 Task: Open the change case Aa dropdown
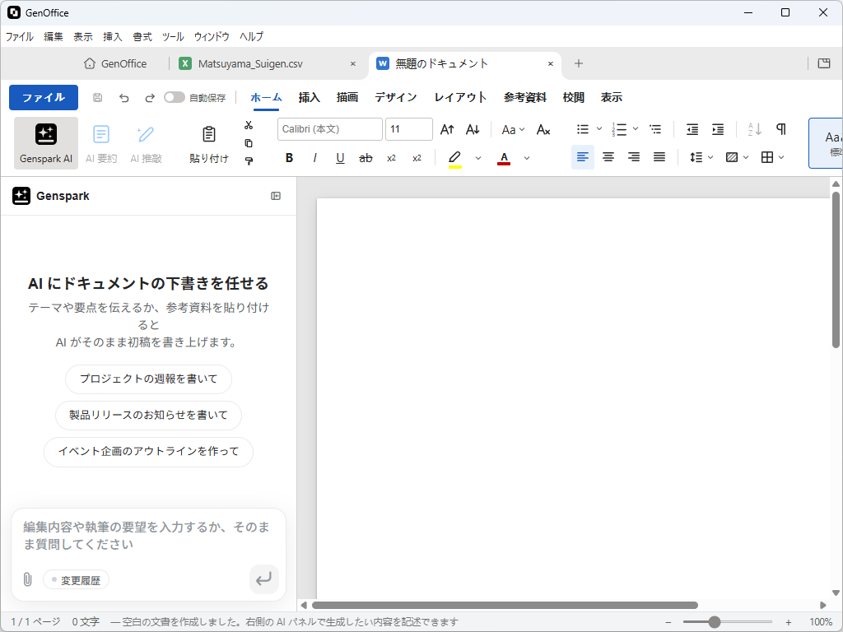click(513, 129)
